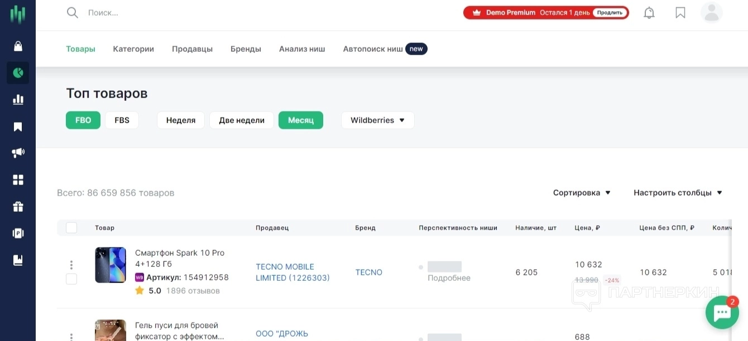Image resolution: width=748 pixels, height=341 pixels.
Task: Click the Продлить button
Action: 610,13
